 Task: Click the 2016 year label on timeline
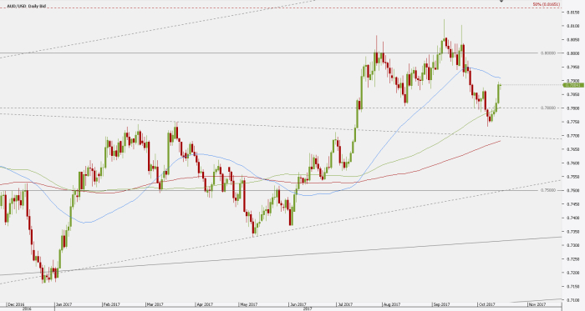(x=27, y=308)
